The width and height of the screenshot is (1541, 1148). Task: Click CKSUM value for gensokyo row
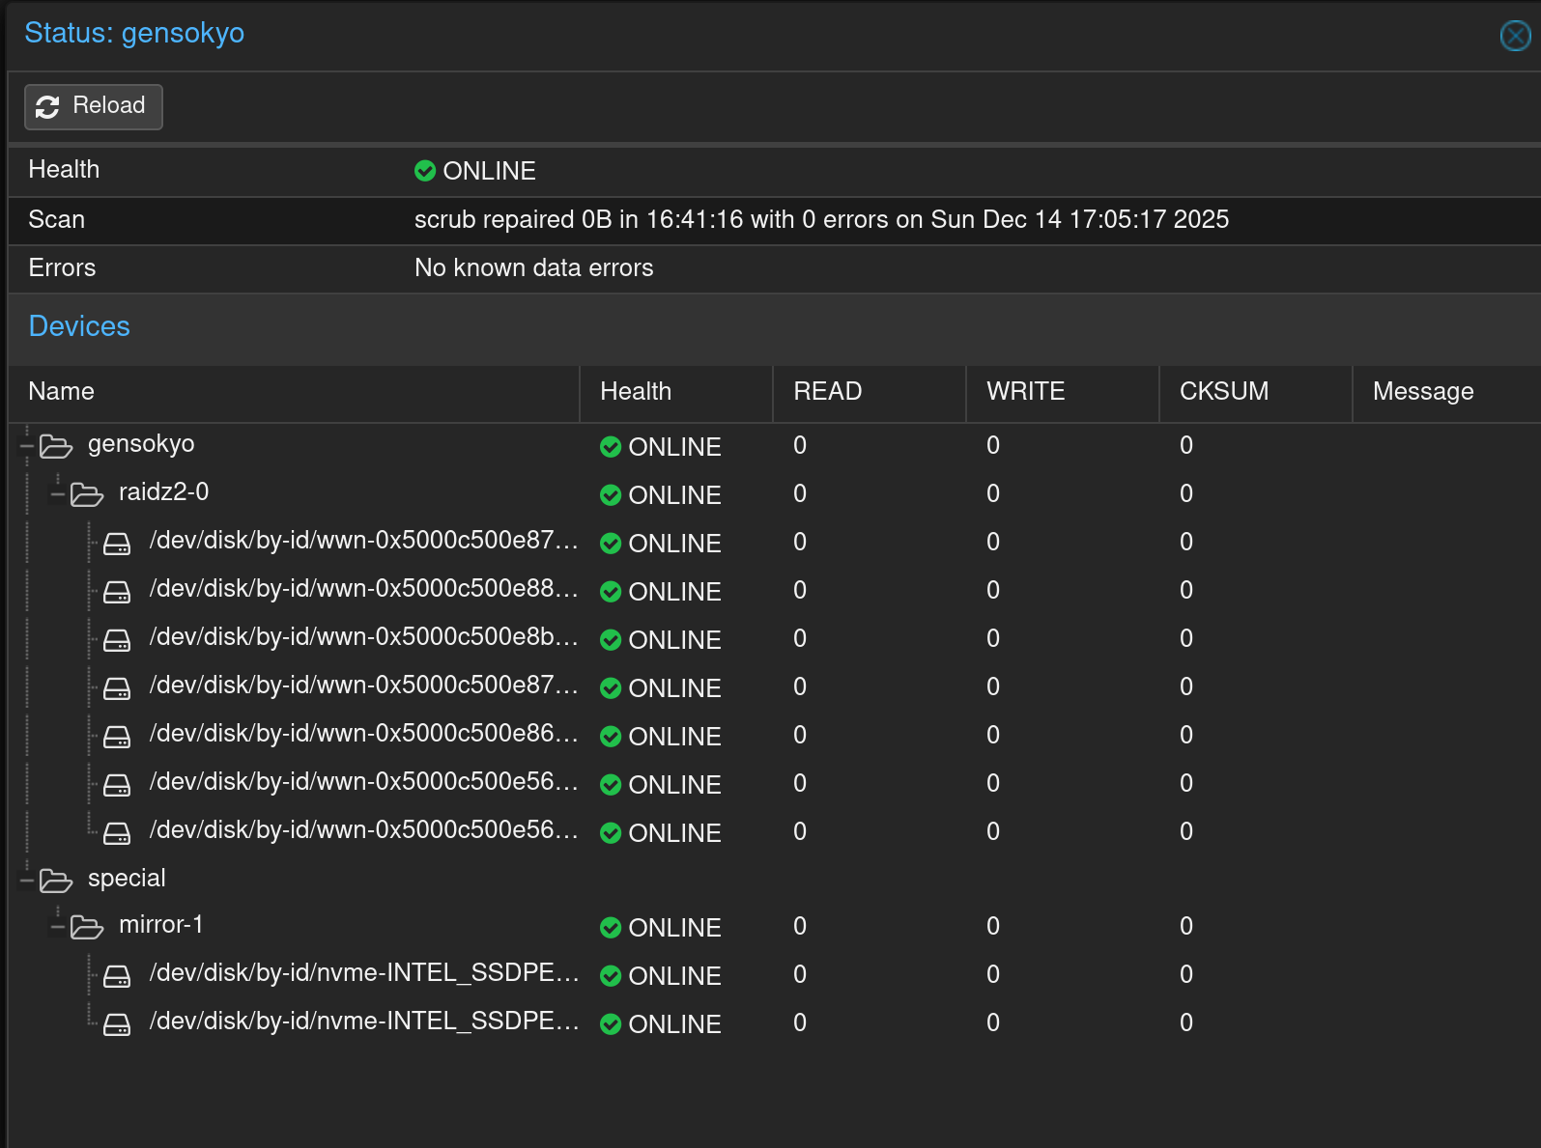1186,446
